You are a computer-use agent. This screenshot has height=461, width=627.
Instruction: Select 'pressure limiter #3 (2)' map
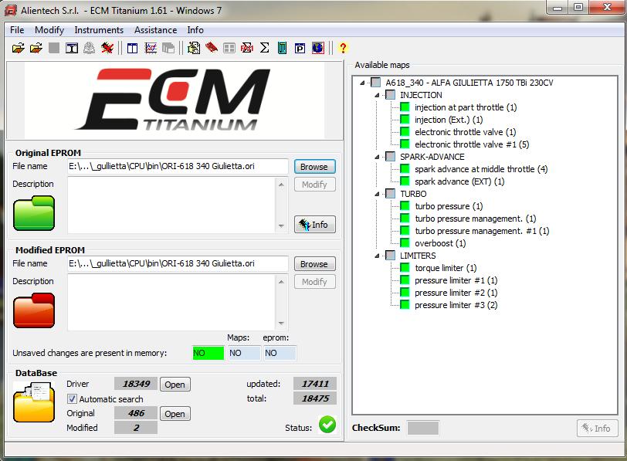456,305
